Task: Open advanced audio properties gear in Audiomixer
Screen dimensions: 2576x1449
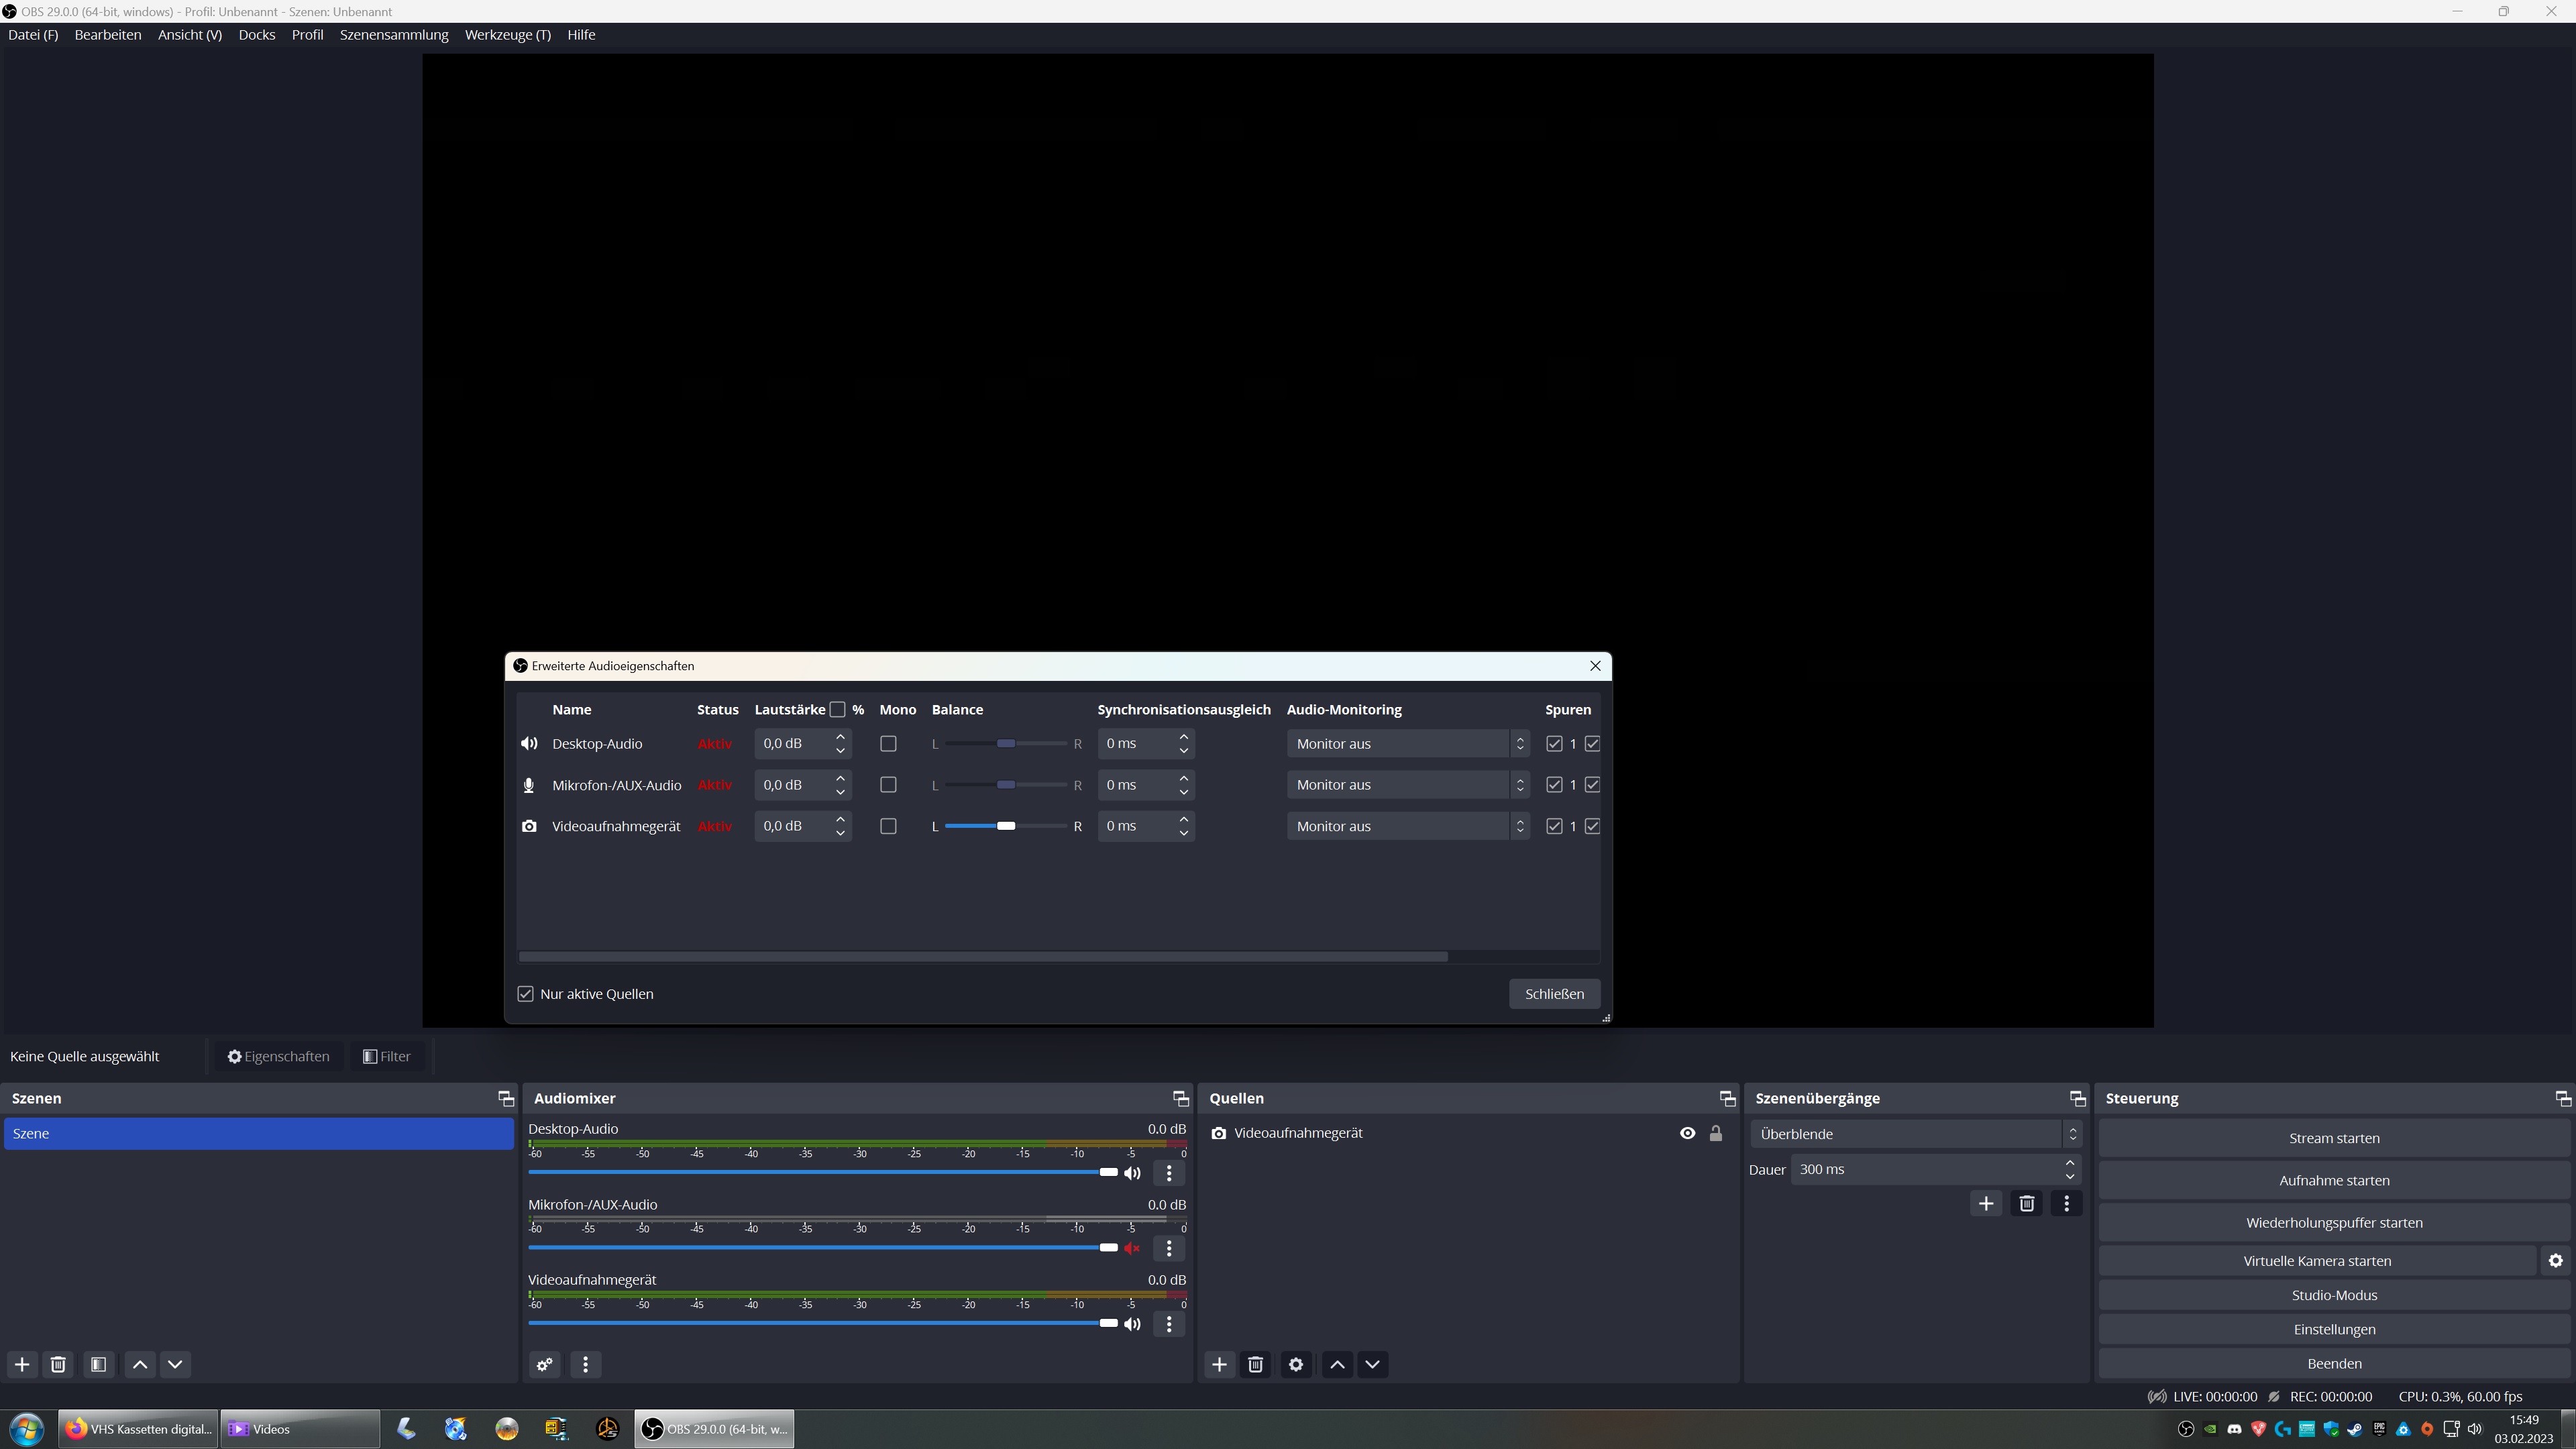Action: click(x=544, y=1364)
